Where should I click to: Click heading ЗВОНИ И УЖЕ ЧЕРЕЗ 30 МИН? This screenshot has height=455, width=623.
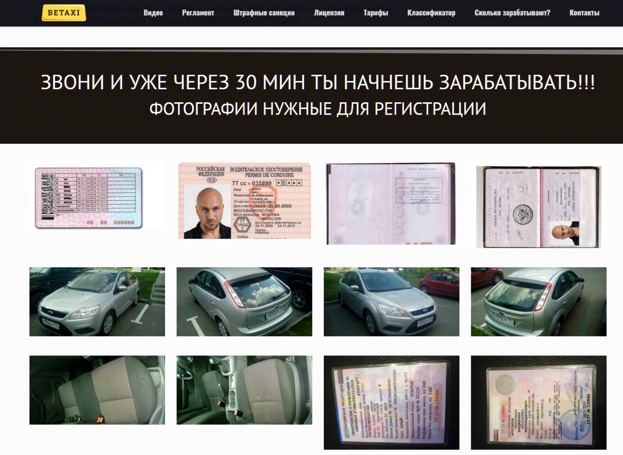tap(318, 83)
